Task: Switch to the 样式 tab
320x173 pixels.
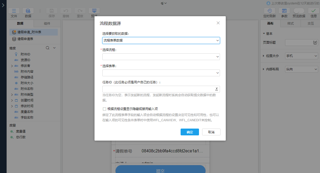Action: click(290, 24)
